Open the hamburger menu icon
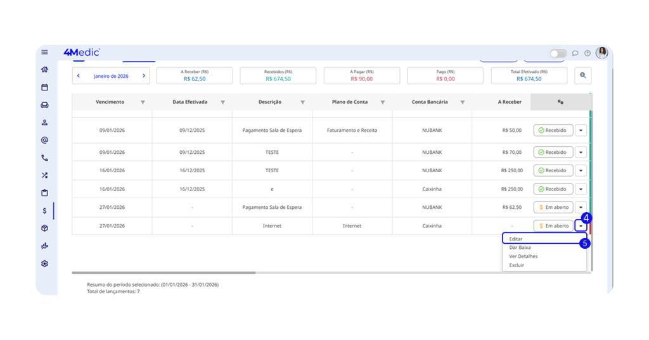 coord(44,53)
